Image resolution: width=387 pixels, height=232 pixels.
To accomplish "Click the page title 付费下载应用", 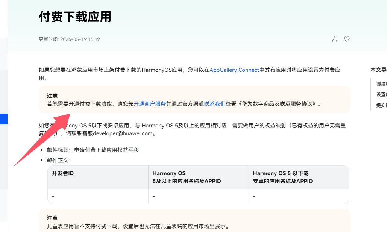I will coord(75,17).
